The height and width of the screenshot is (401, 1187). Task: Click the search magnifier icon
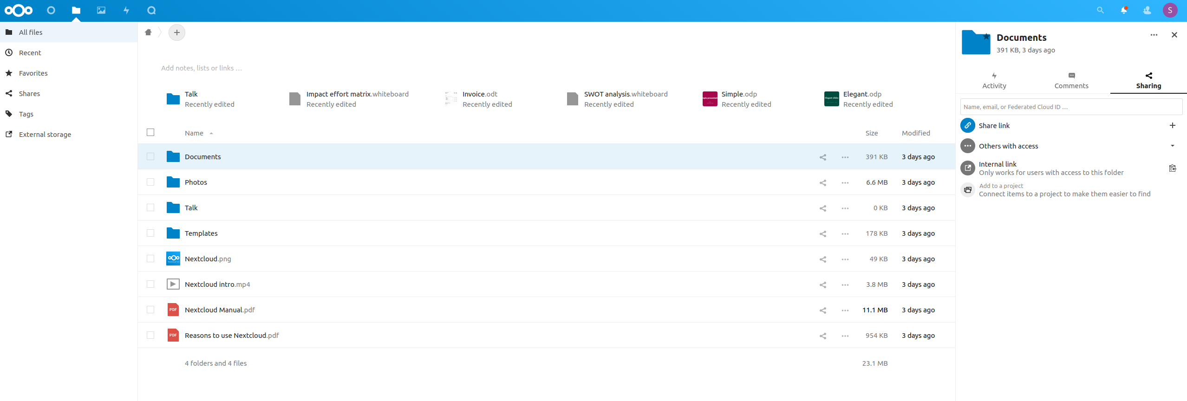1100,10
